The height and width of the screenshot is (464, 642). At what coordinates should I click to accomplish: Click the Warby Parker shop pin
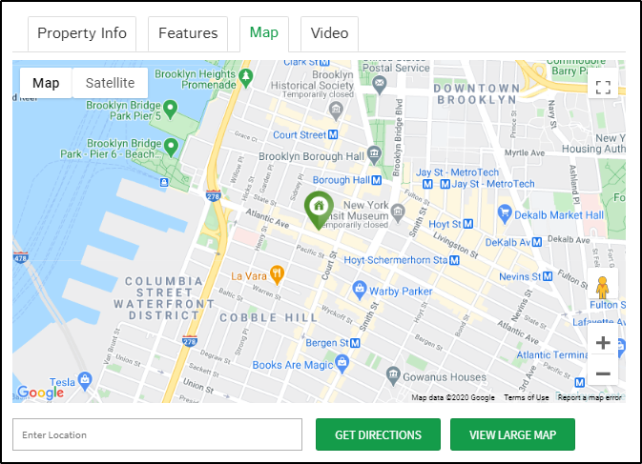pos(359,290)
